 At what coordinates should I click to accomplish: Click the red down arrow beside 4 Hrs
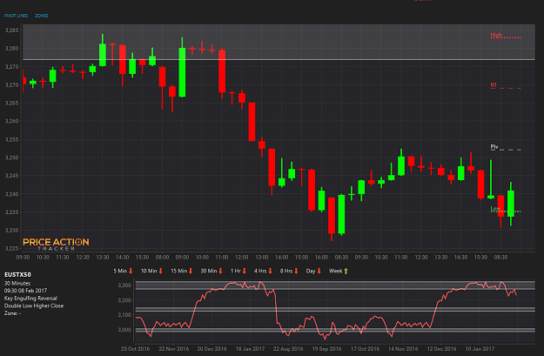point(271,271)
